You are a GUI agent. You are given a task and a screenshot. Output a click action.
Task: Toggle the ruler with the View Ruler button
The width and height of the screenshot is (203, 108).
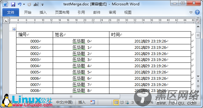[x=198, y=21]
